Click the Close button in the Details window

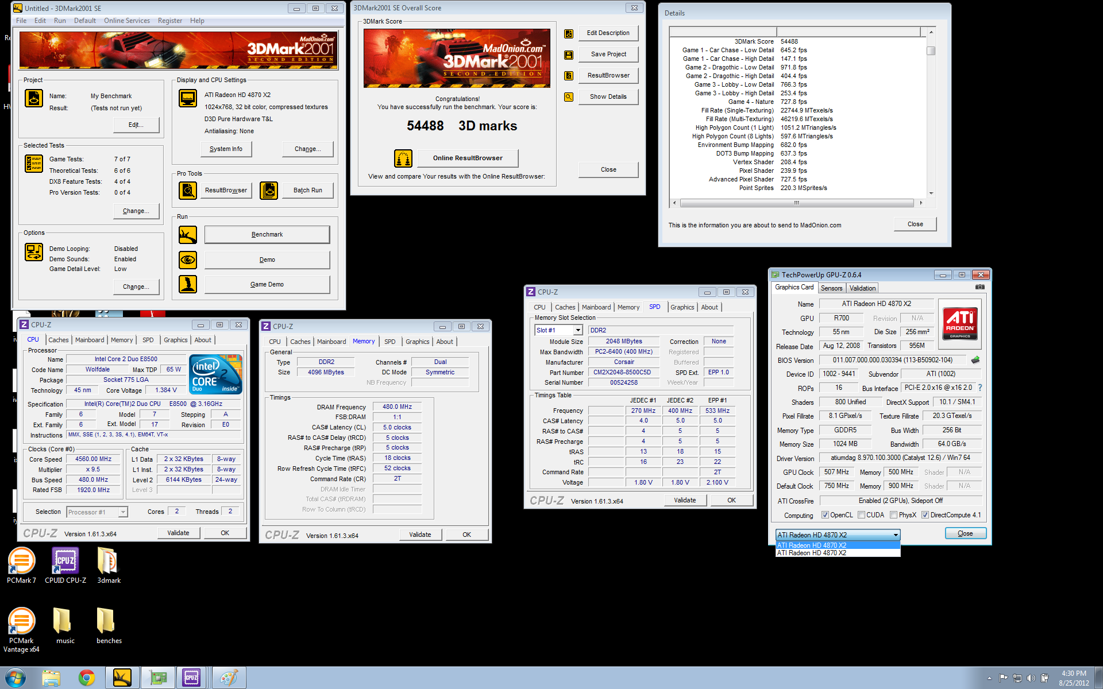pos(915,224)
